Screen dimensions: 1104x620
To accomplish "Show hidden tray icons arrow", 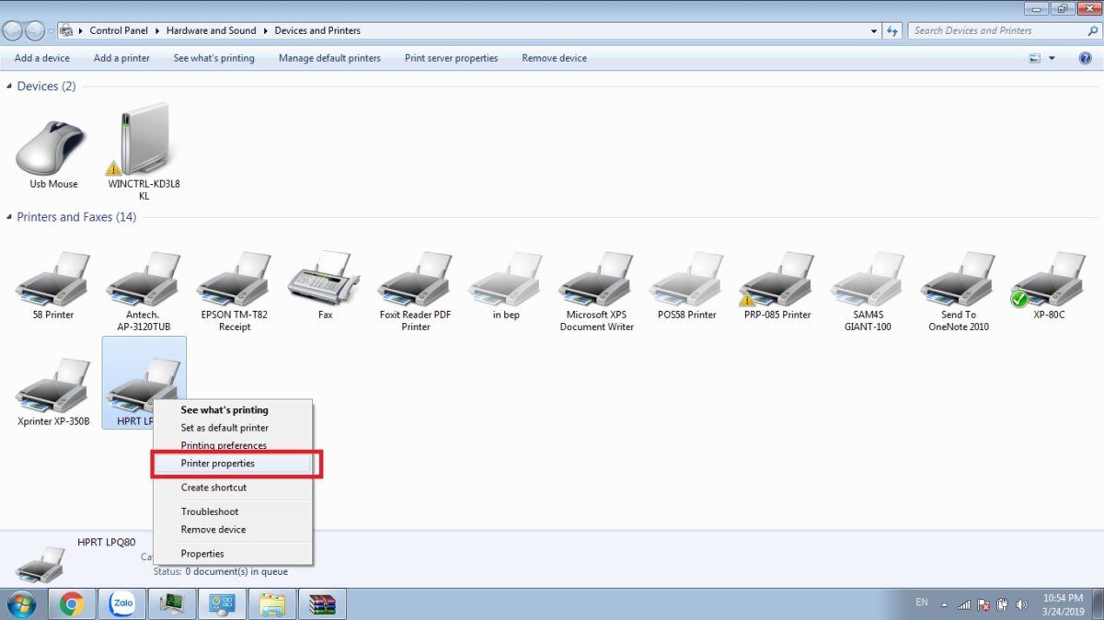I will 944,604.
